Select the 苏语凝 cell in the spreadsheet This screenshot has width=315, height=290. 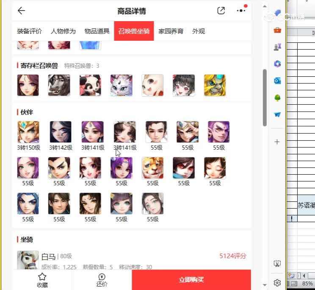[306, 205]
